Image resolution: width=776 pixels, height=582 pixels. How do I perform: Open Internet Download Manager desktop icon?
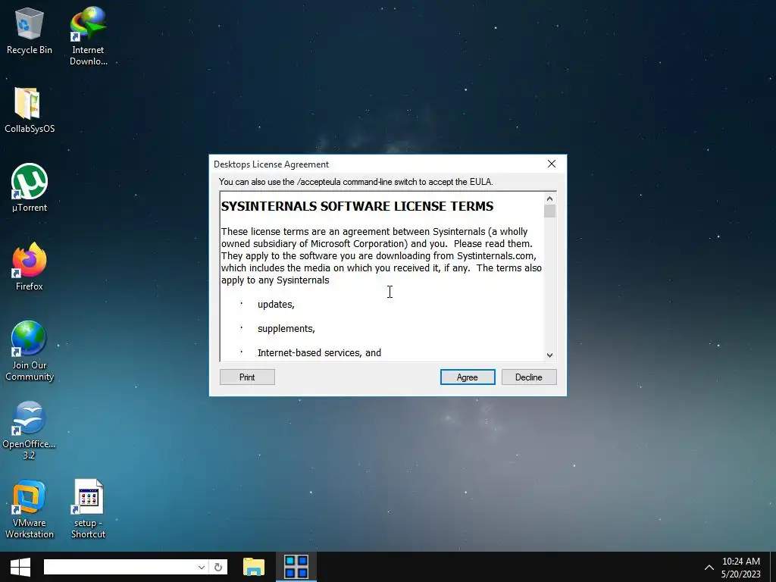coord(88,36)
